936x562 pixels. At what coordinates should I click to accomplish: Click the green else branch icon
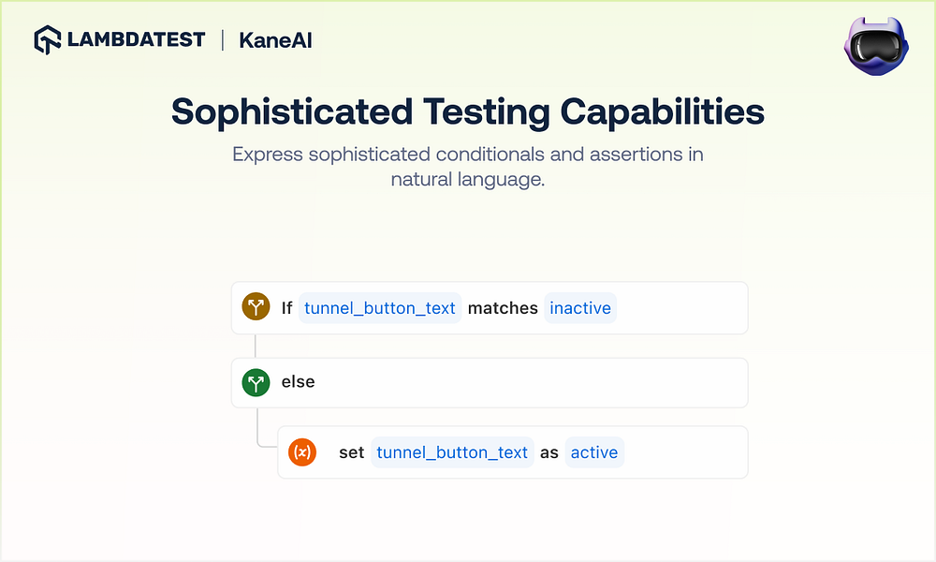tap(256, 382)
